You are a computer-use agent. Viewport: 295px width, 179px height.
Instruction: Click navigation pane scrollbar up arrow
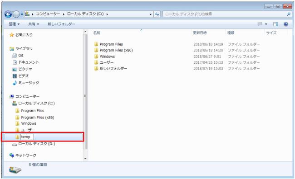point(85,32)
